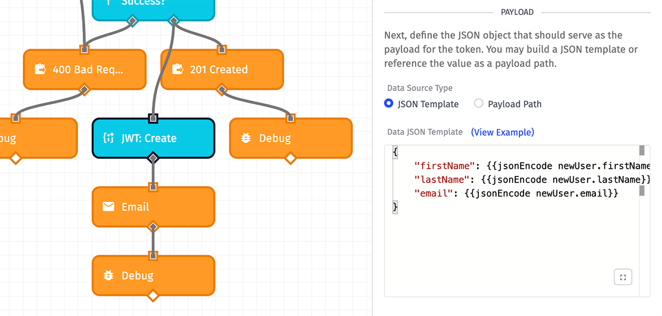Select the JWT: Create node
The height and width of the screenshot is (316, 662).
point(153,138)
